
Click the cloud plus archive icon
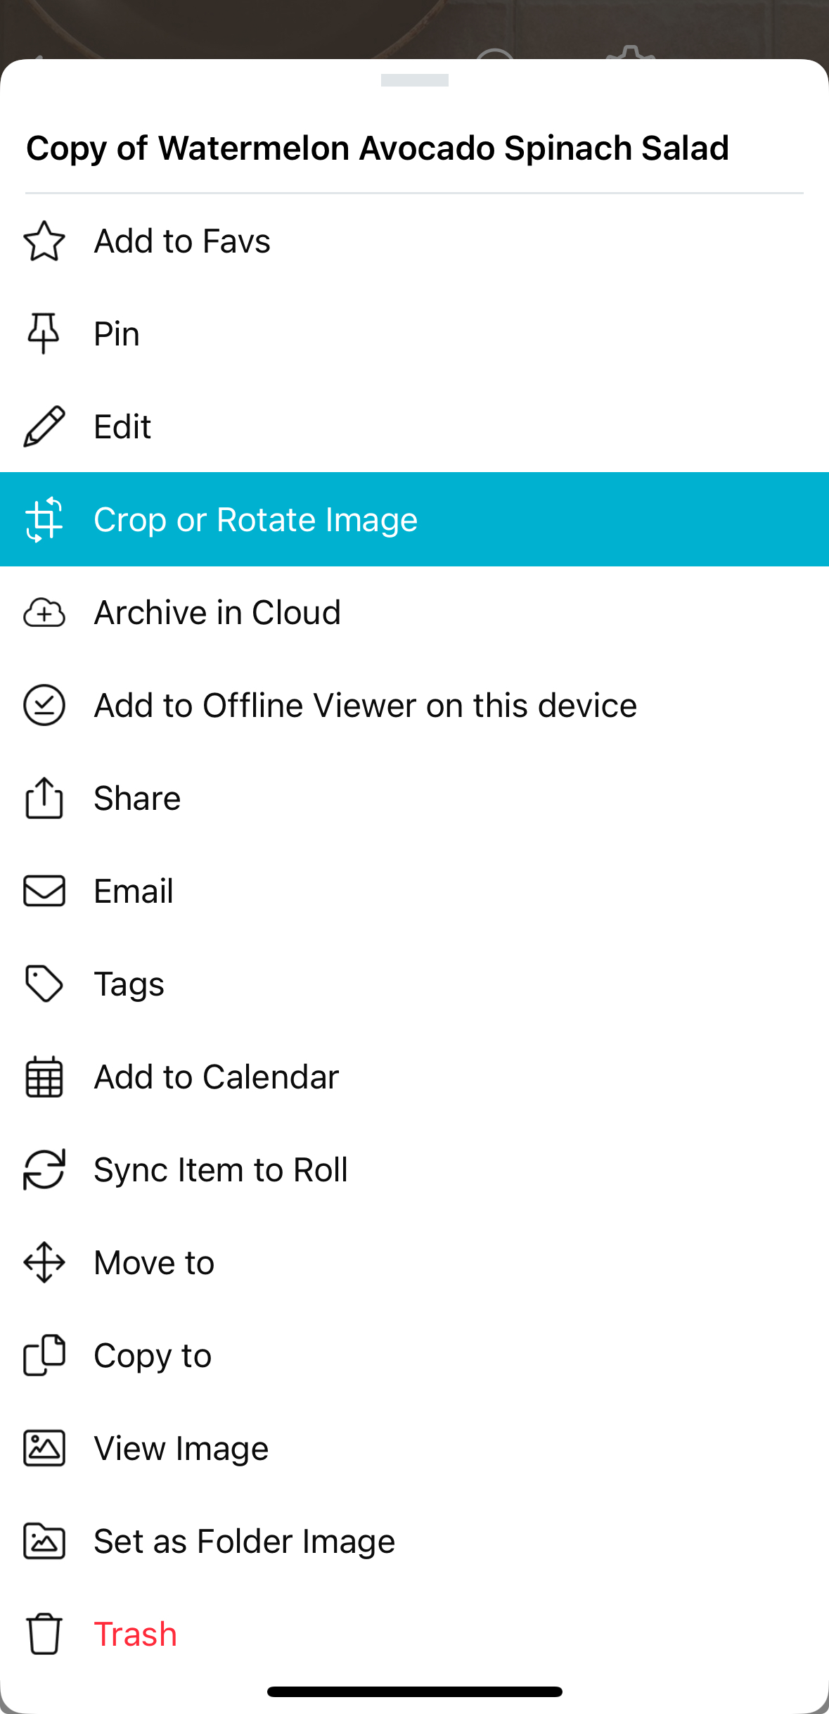[x=44, y=612]
